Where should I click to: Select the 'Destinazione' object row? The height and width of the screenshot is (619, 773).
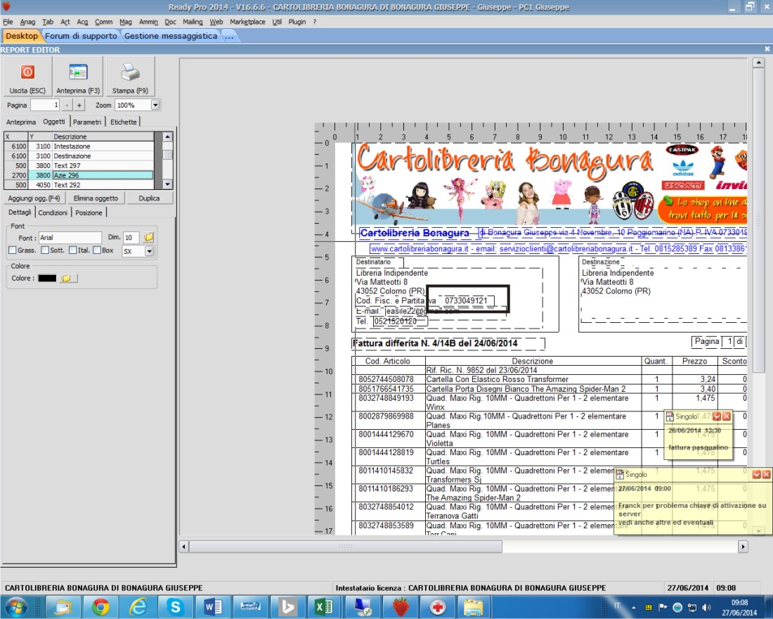[x=79, y=156]
